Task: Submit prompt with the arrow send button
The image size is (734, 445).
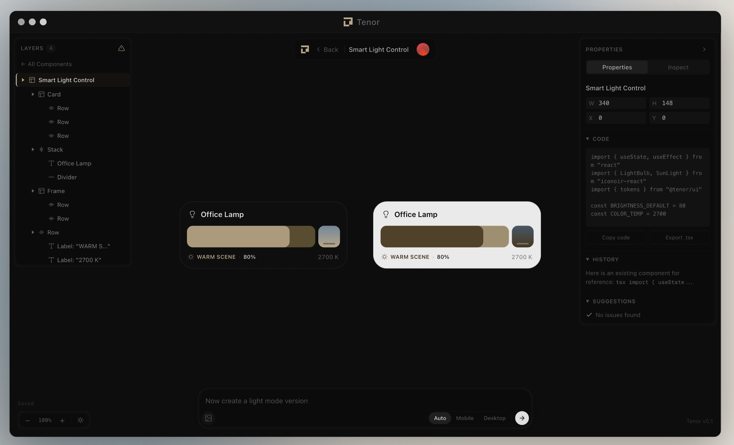Action: pos(522,418)
